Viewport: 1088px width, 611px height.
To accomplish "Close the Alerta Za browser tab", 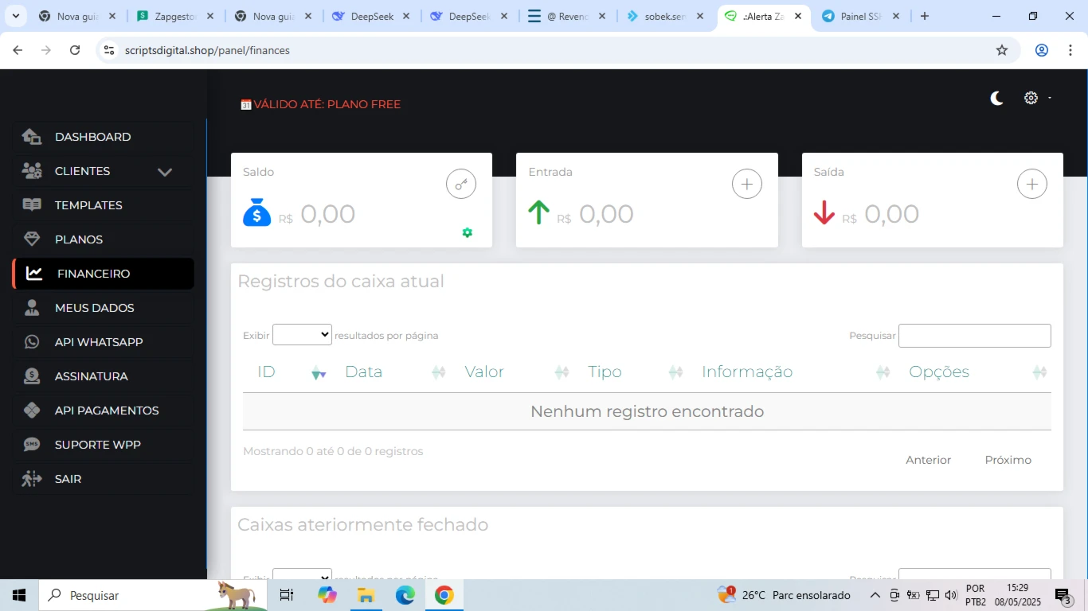I will (798, 16).
